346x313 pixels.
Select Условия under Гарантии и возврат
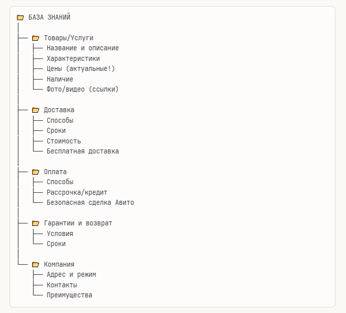[60, 234]
